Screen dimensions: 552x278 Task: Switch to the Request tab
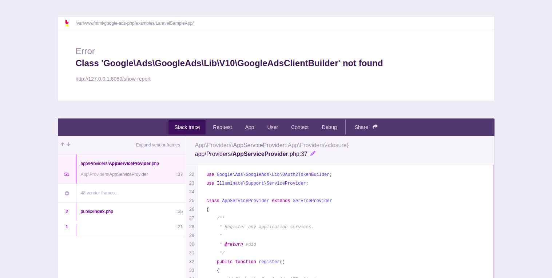pyautogui.click(x=222, y=127)
